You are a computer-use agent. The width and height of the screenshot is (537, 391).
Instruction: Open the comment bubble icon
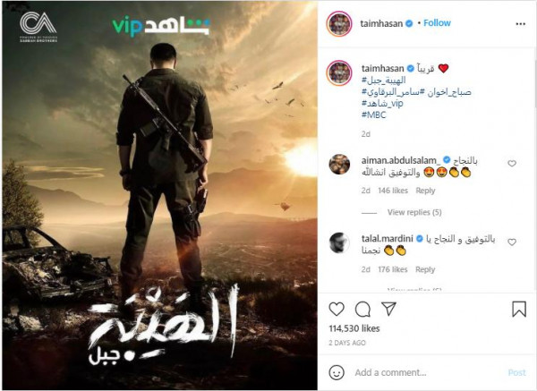pos(362,310)
